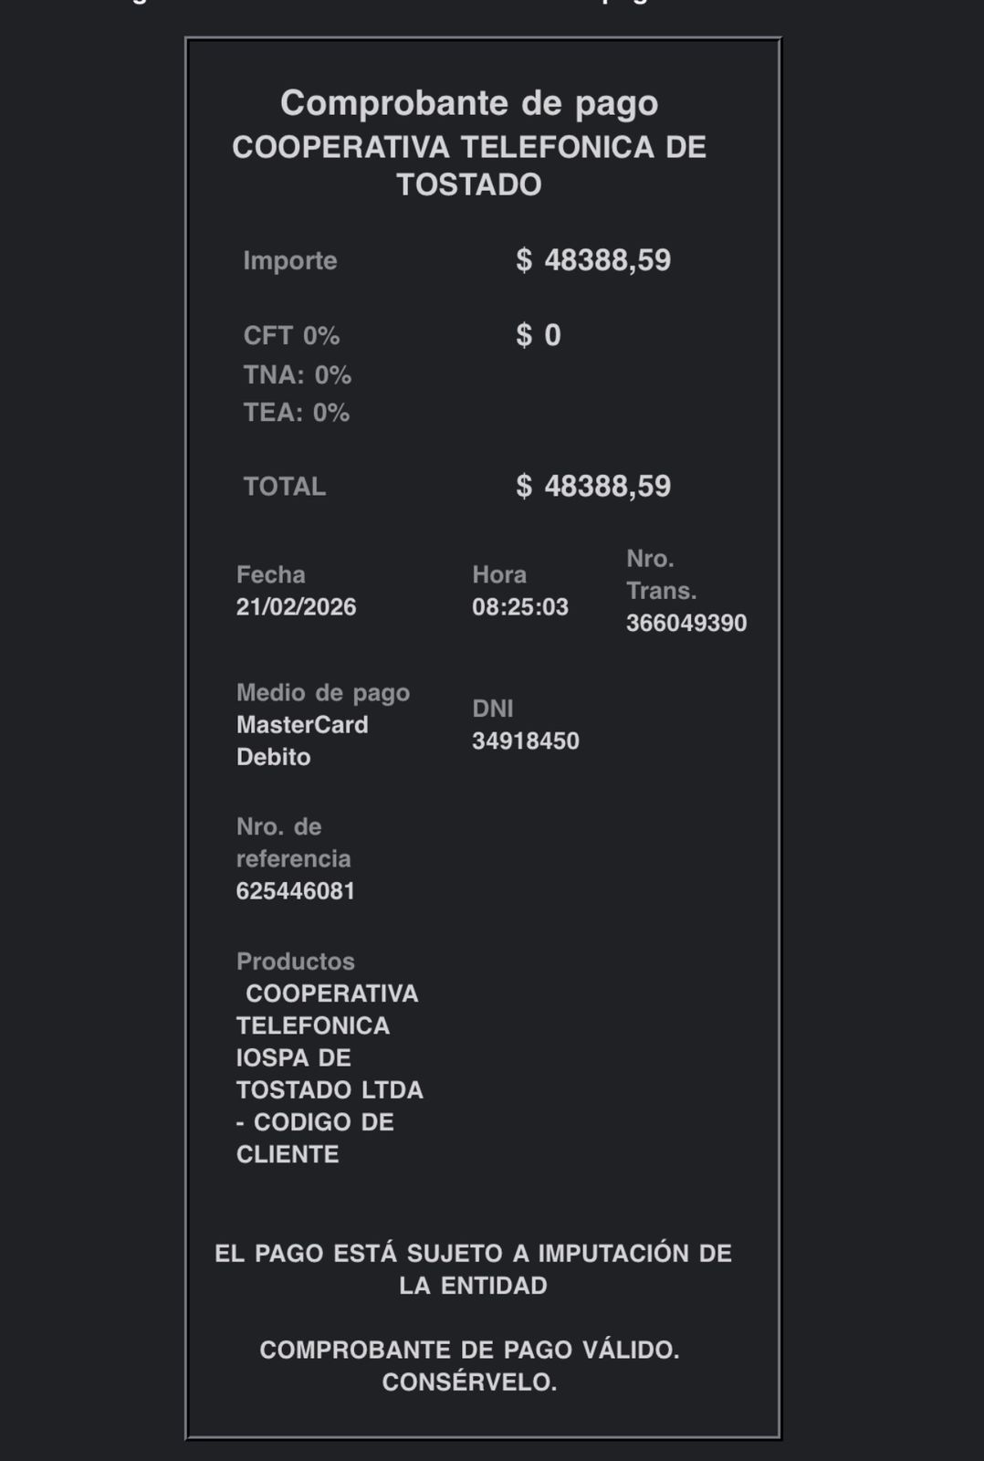Screen dimensions: 984x1461
Task: Select the TOTAL amount value
Action: tap(593, 486)
